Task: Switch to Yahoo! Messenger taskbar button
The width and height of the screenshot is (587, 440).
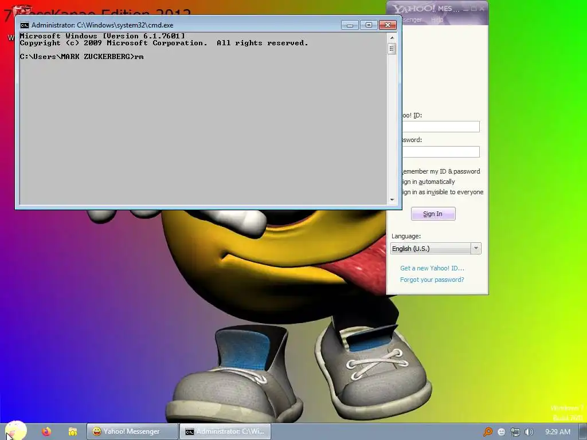Action: (x=132, y=431)
